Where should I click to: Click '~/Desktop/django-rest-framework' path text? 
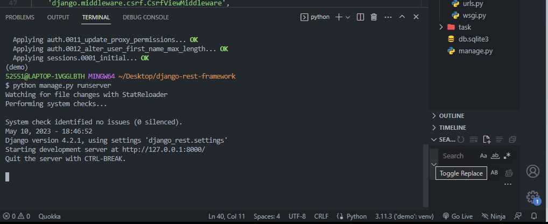point(177,76)
